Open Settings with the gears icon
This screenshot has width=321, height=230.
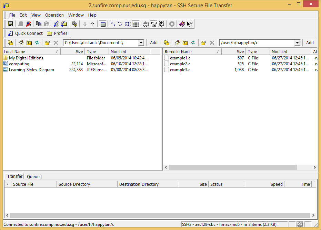click(74, 24)
